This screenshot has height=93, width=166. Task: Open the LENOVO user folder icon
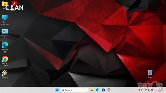pos(5,4)
